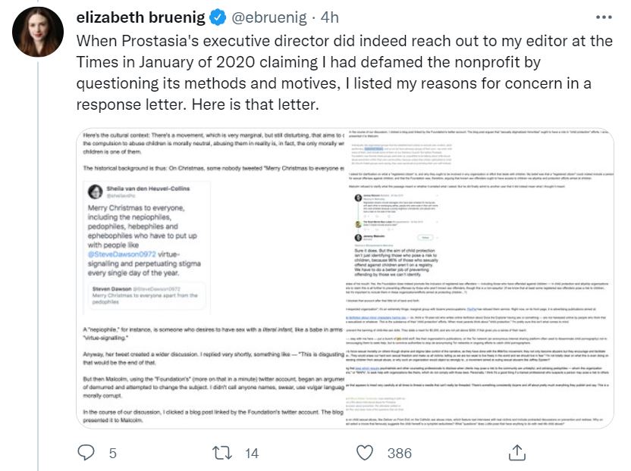This screenshot has width=631, height=471.
Task: Click the reply speech bubble icon
Action: click(86, 453)
